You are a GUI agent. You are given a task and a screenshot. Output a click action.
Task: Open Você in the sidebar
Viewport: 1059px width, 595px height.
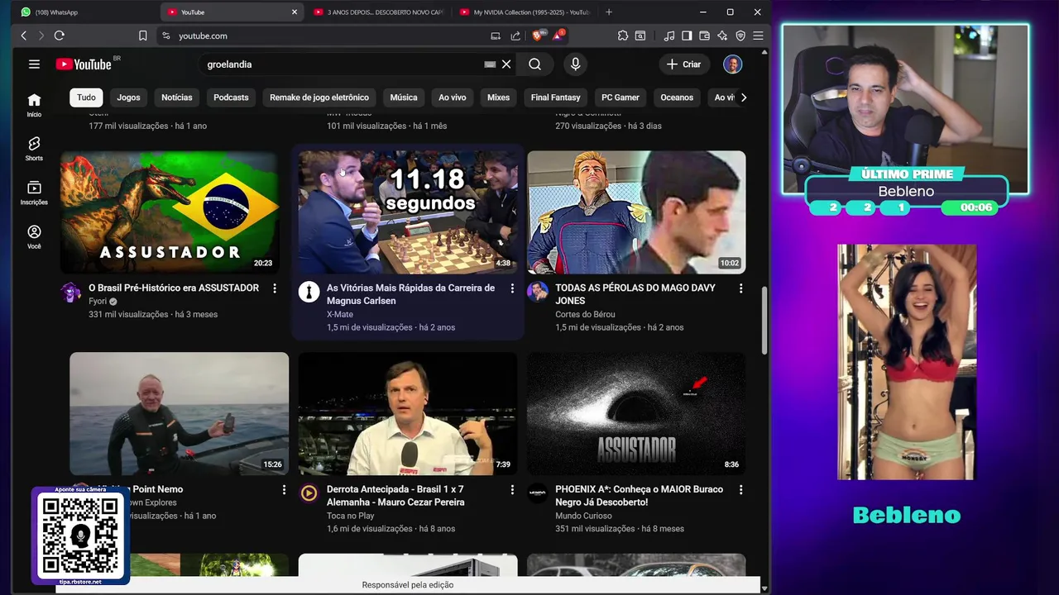tap(34, 236)
